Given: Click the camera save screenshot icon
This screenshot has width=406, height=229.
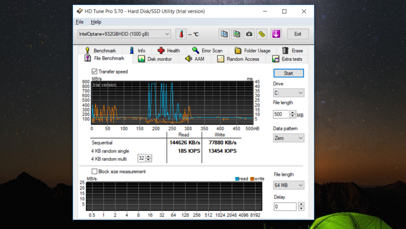Looking at the screenshot, I should coord(249,34).
